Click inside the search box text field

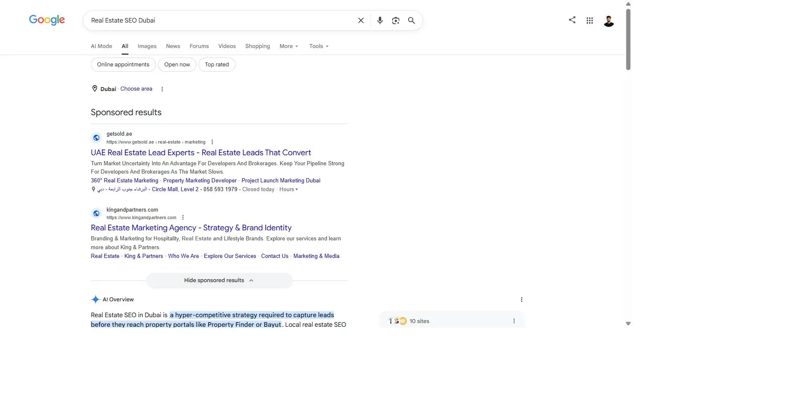tap(221, 20)
